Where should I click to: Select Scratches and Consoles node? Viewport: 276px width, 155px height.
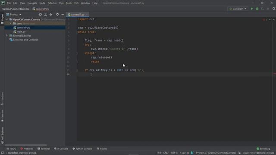point(25,40)
